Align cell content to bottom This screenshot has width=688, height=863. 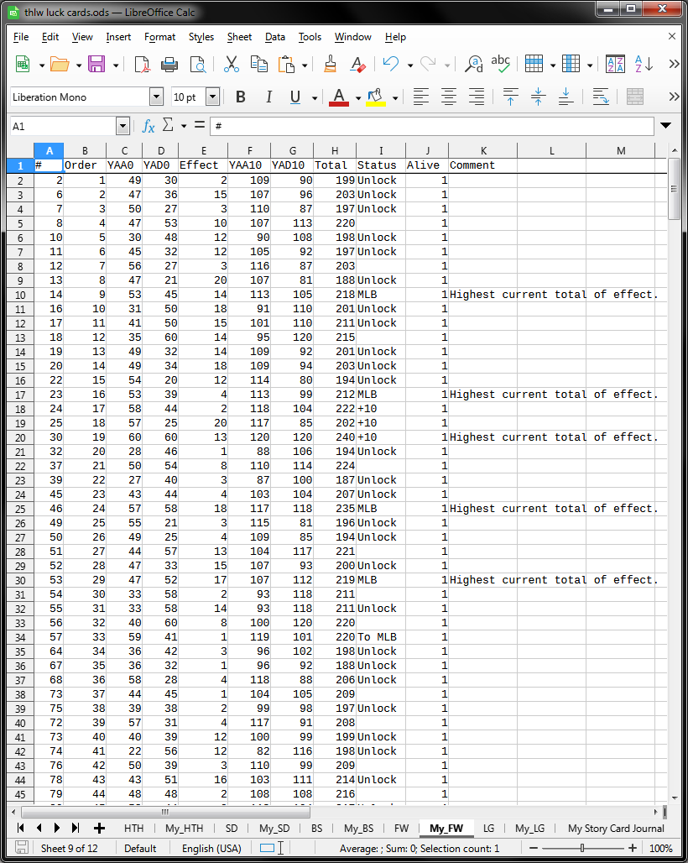566,97
